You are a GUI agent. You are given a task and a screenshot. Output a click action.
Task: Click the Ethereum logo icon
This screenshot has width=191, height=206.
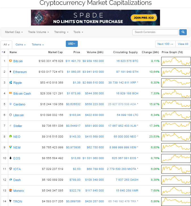pos(11,72)
